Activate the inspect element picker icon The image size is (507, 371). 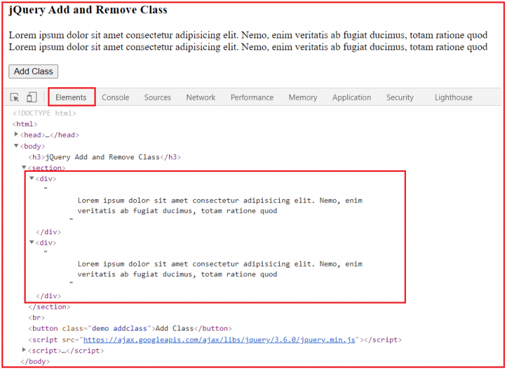(x=15, y=97)
